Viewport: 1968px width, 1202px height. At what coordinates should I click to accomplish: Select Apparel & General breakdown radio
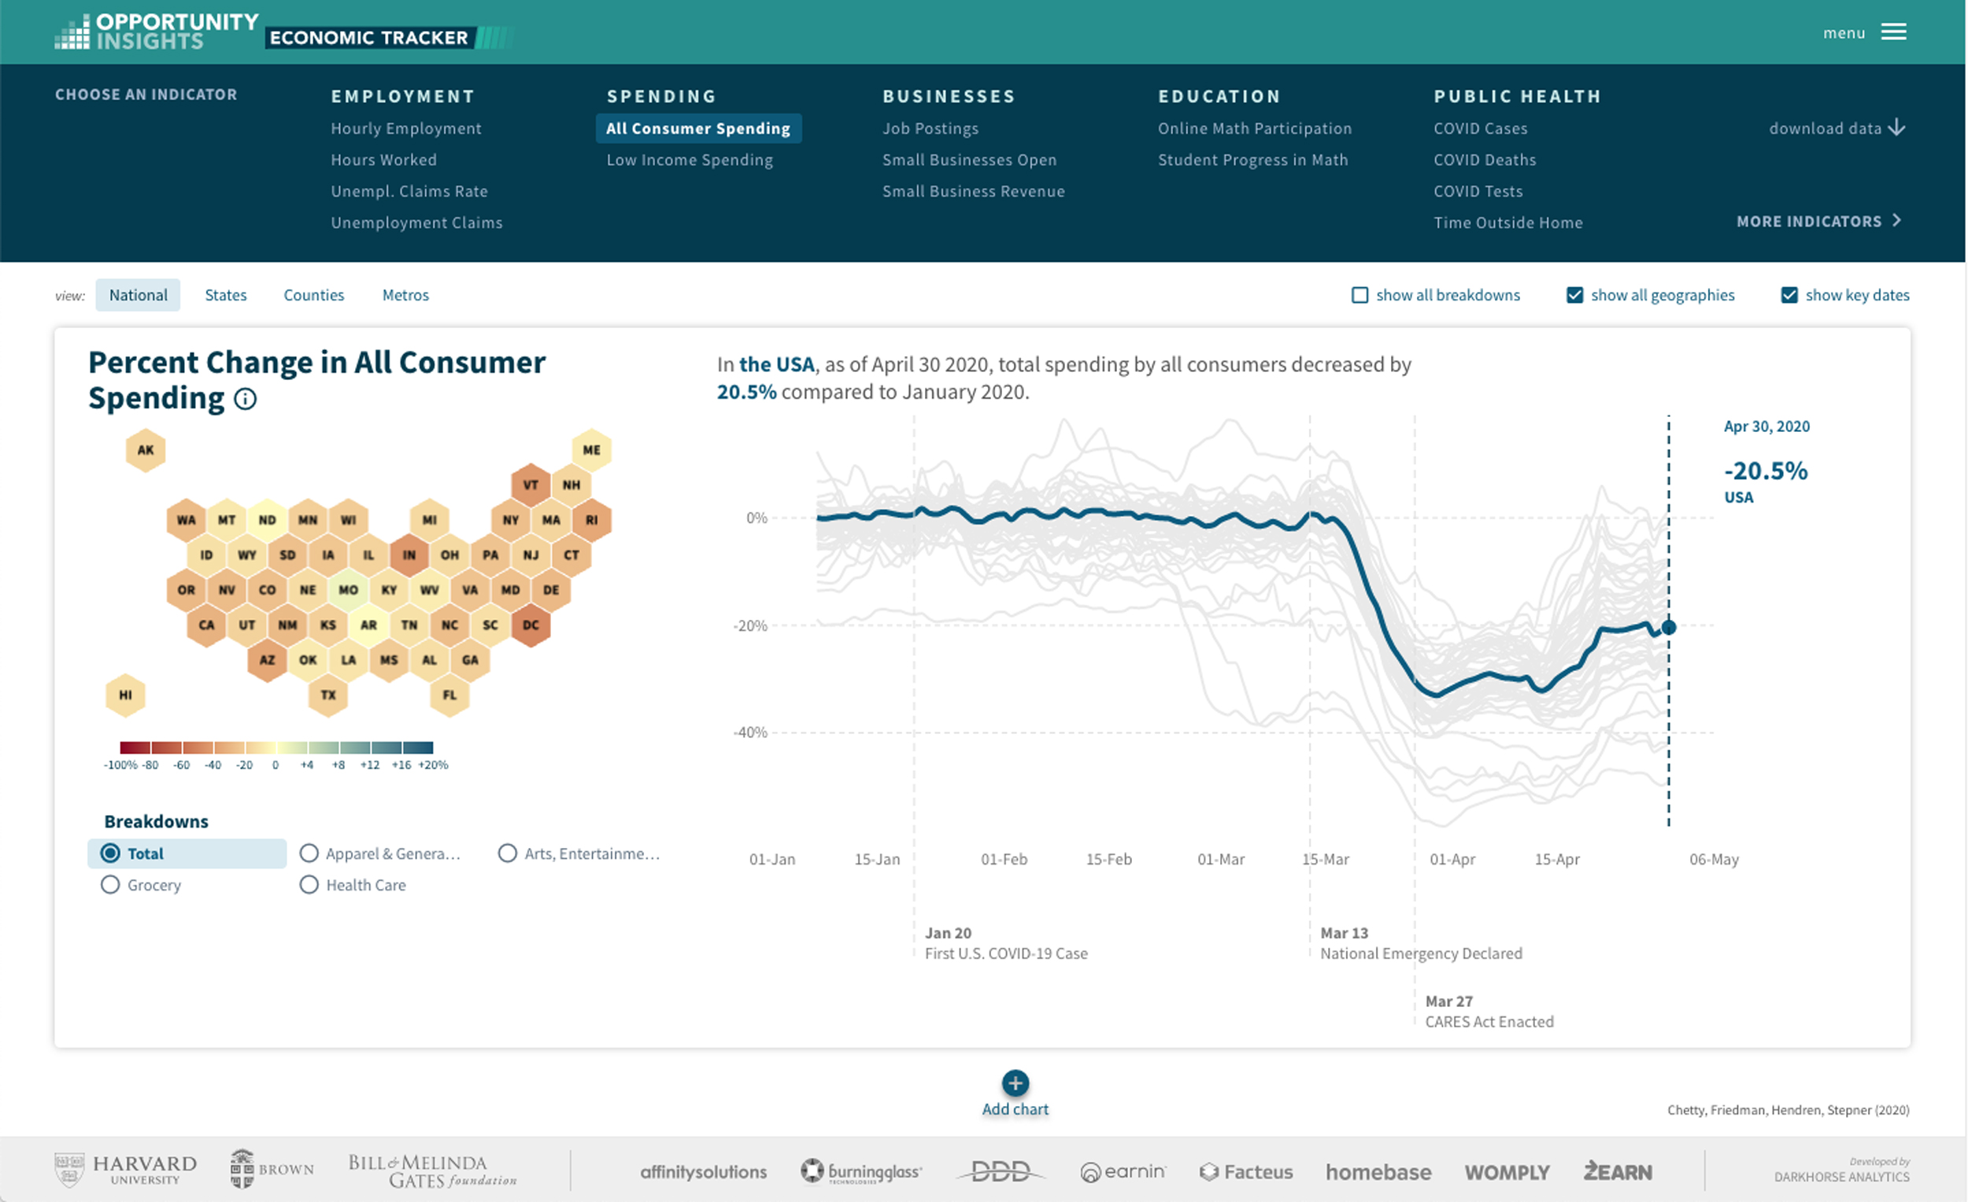coord(309,854)
